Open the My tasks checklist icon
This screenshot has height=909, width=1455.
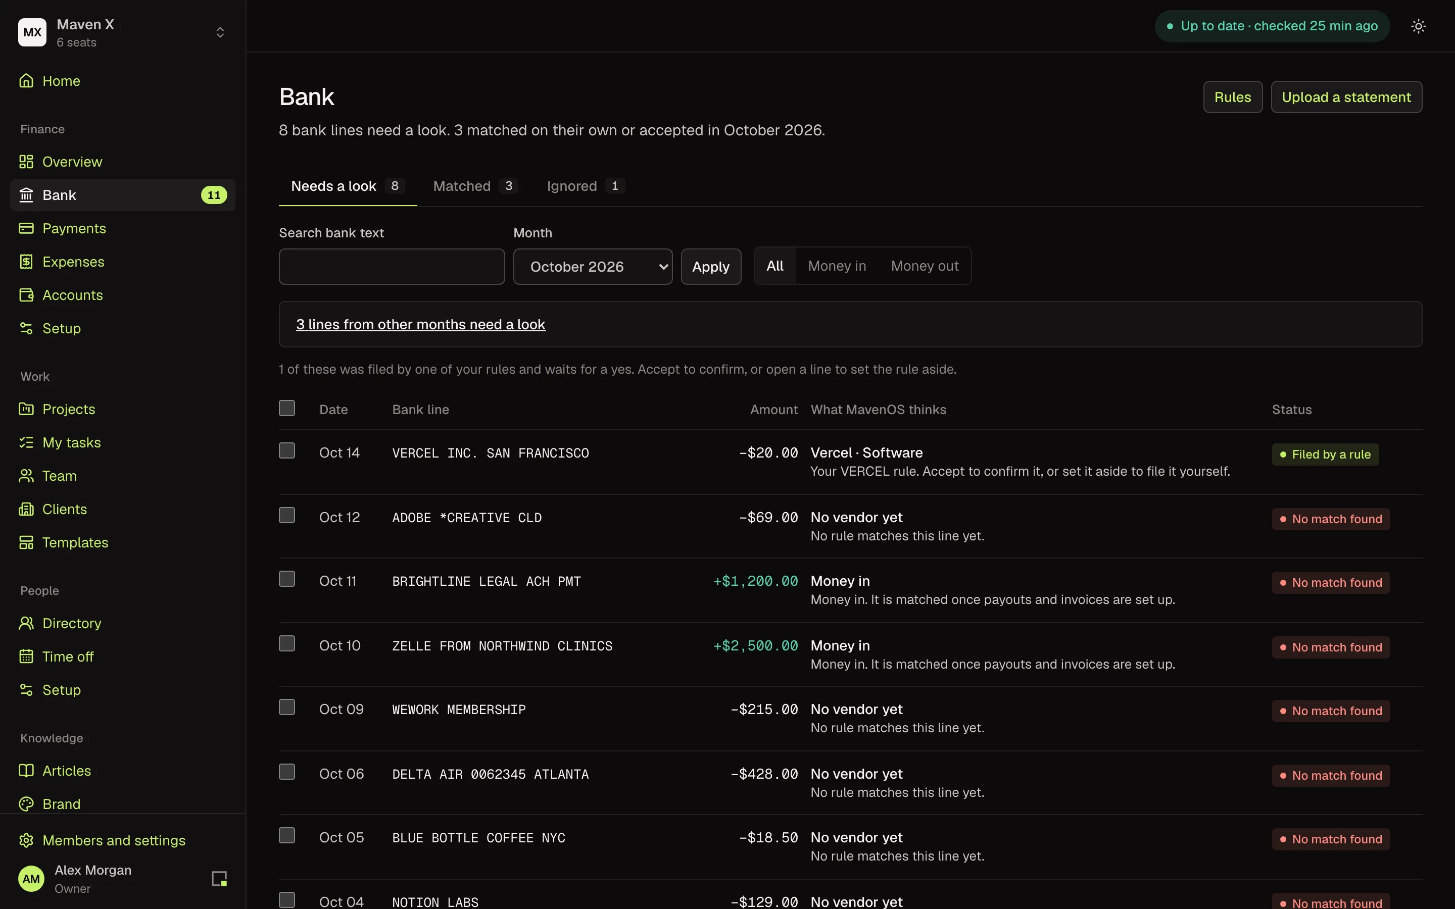click(x=26, y=442)
